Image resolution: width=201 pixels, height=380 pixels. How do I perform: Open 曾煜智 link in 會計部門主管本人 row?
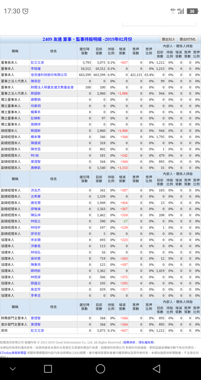pos(35,324)
